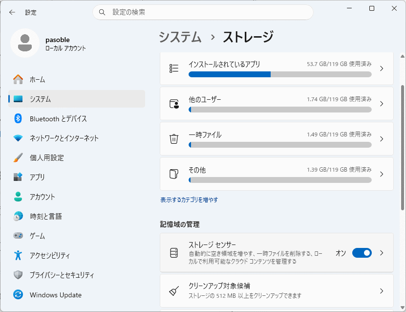The image size is (406, 312).
Task: Select Bluetooth とデバイス menu item
Action: point(77,118)
